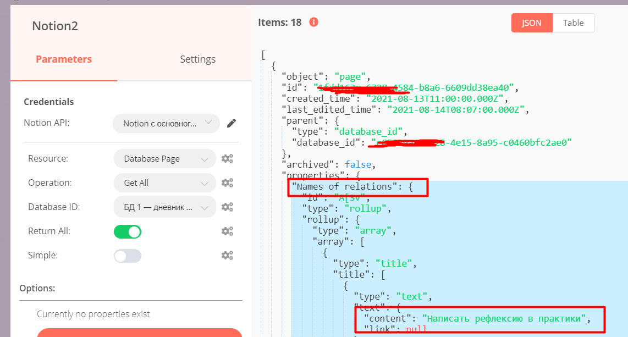Image resolution: width=628 pixels, height=337 pixels.
Task: Disable the Return All toggle
Action: (x=127, y=231)
